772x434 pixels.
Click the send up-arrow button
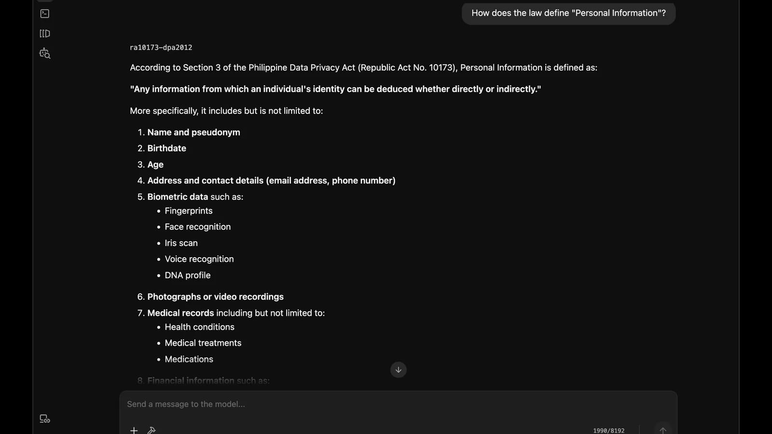(x=663, y=430)
